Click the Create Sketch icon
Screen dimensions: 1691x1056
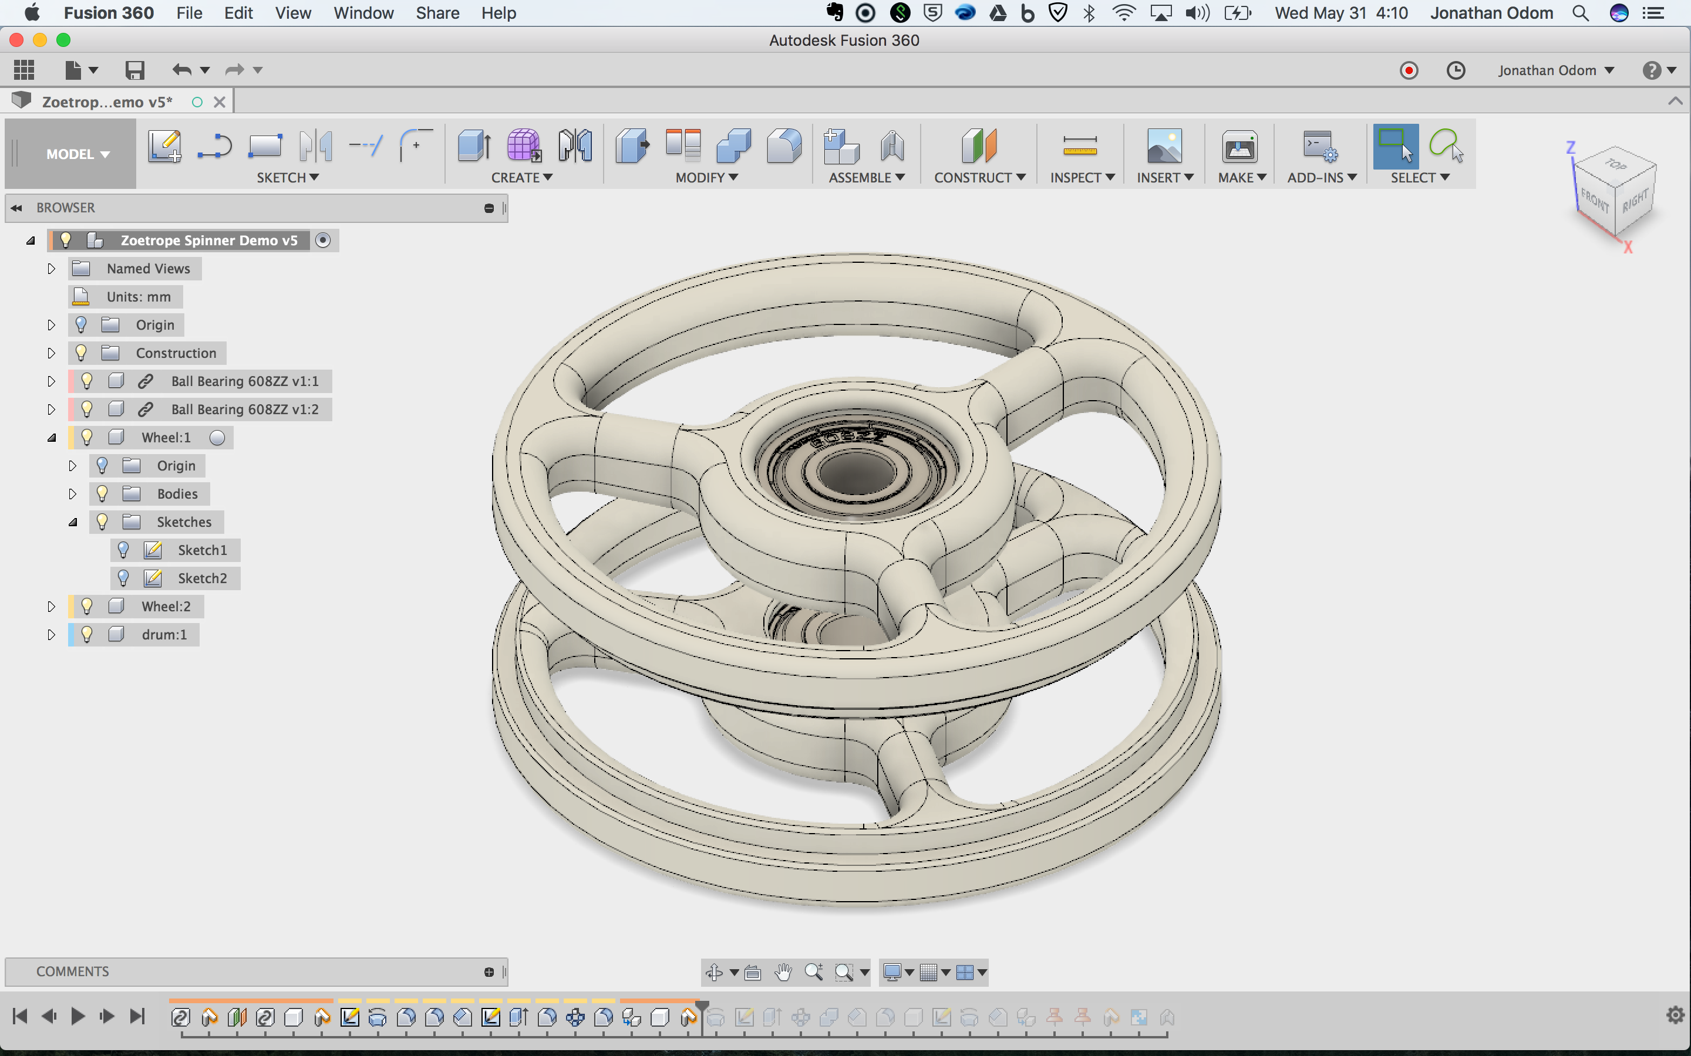(164, 146)
